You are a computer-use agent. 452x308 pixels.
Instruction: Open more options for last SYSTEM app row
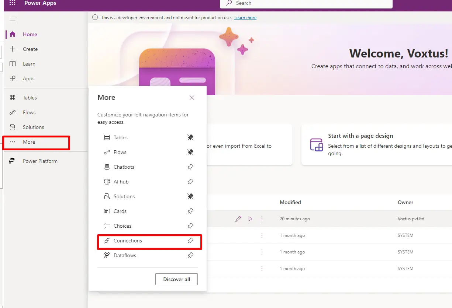tap(262, 269)
